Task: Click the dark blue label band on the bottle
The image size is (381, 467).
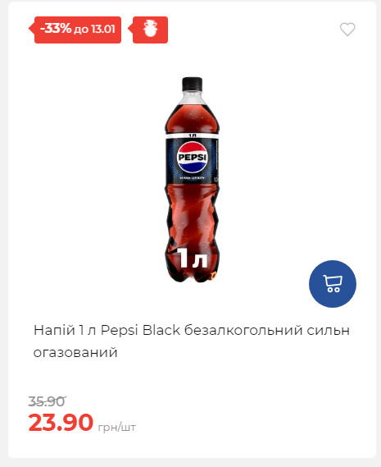Action: [192, 161]
